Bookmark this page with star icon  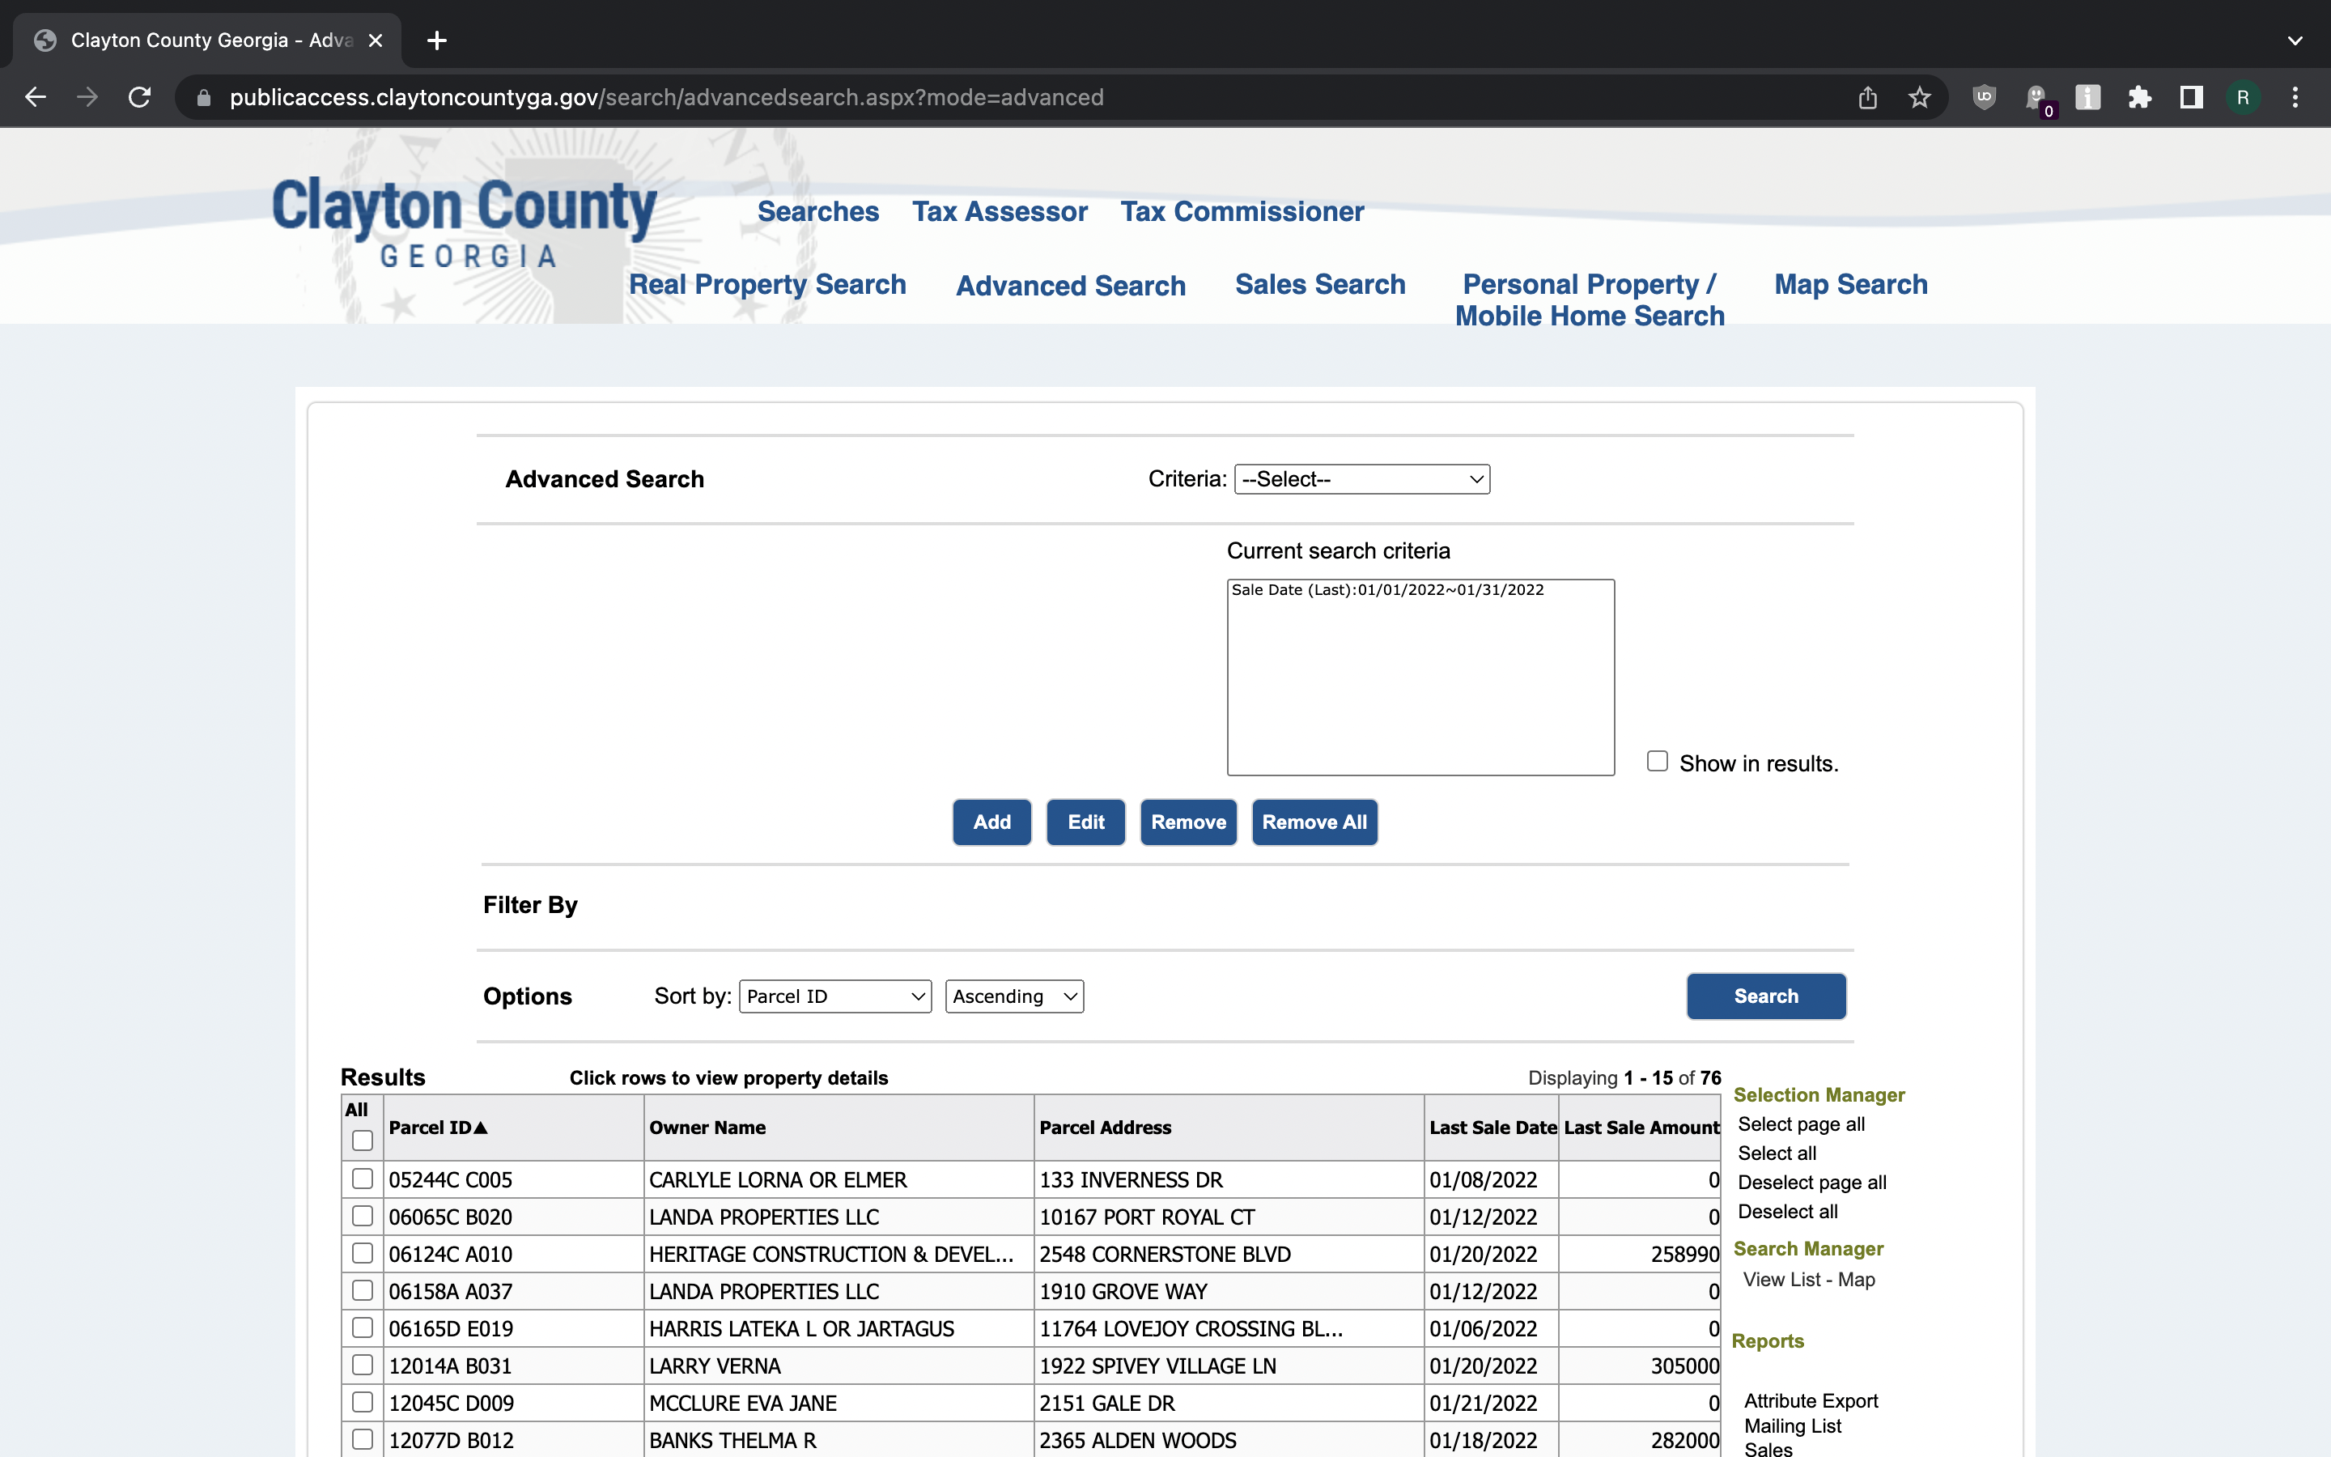click(x=1920, y=97)
